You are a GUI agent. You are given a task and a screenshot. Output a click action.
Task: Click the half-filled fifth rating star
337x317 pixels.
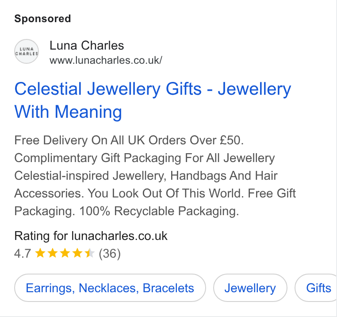(90, 253)
